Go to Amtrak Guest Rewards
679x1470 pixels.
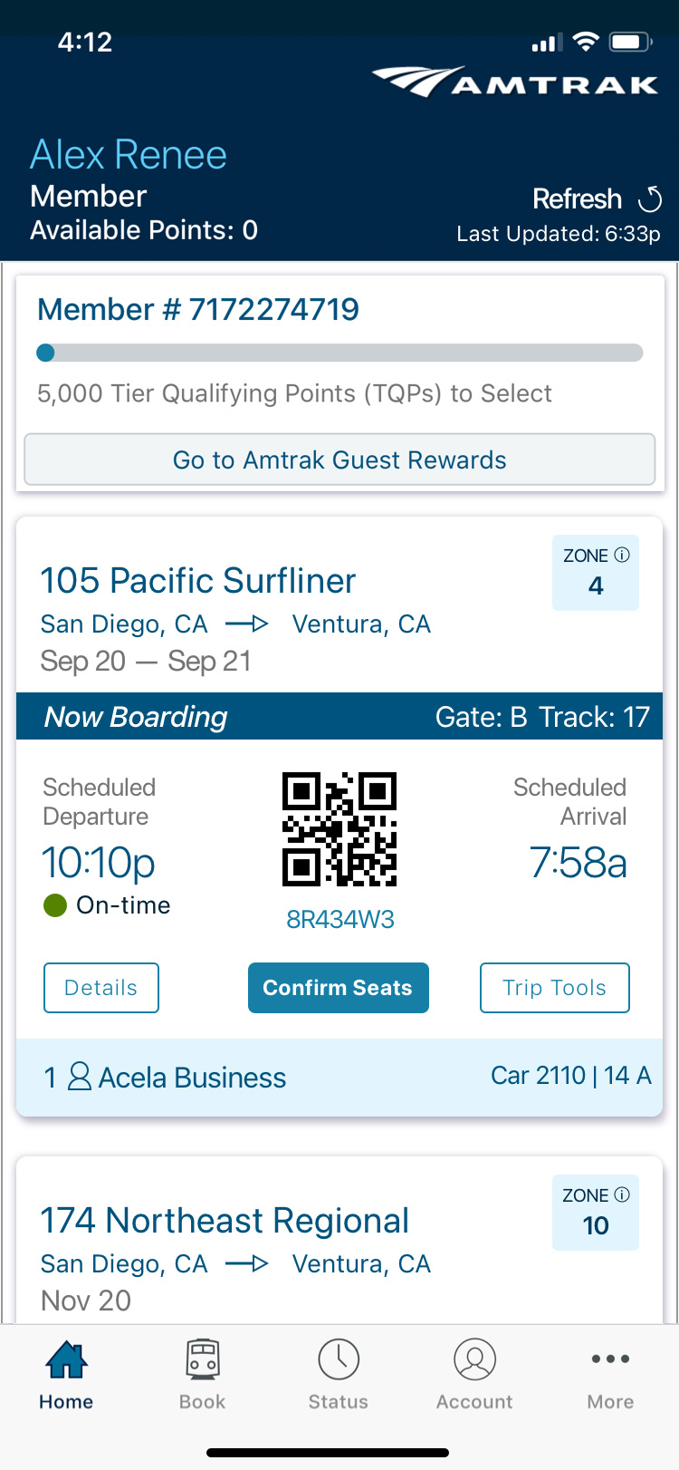[339, 459]
